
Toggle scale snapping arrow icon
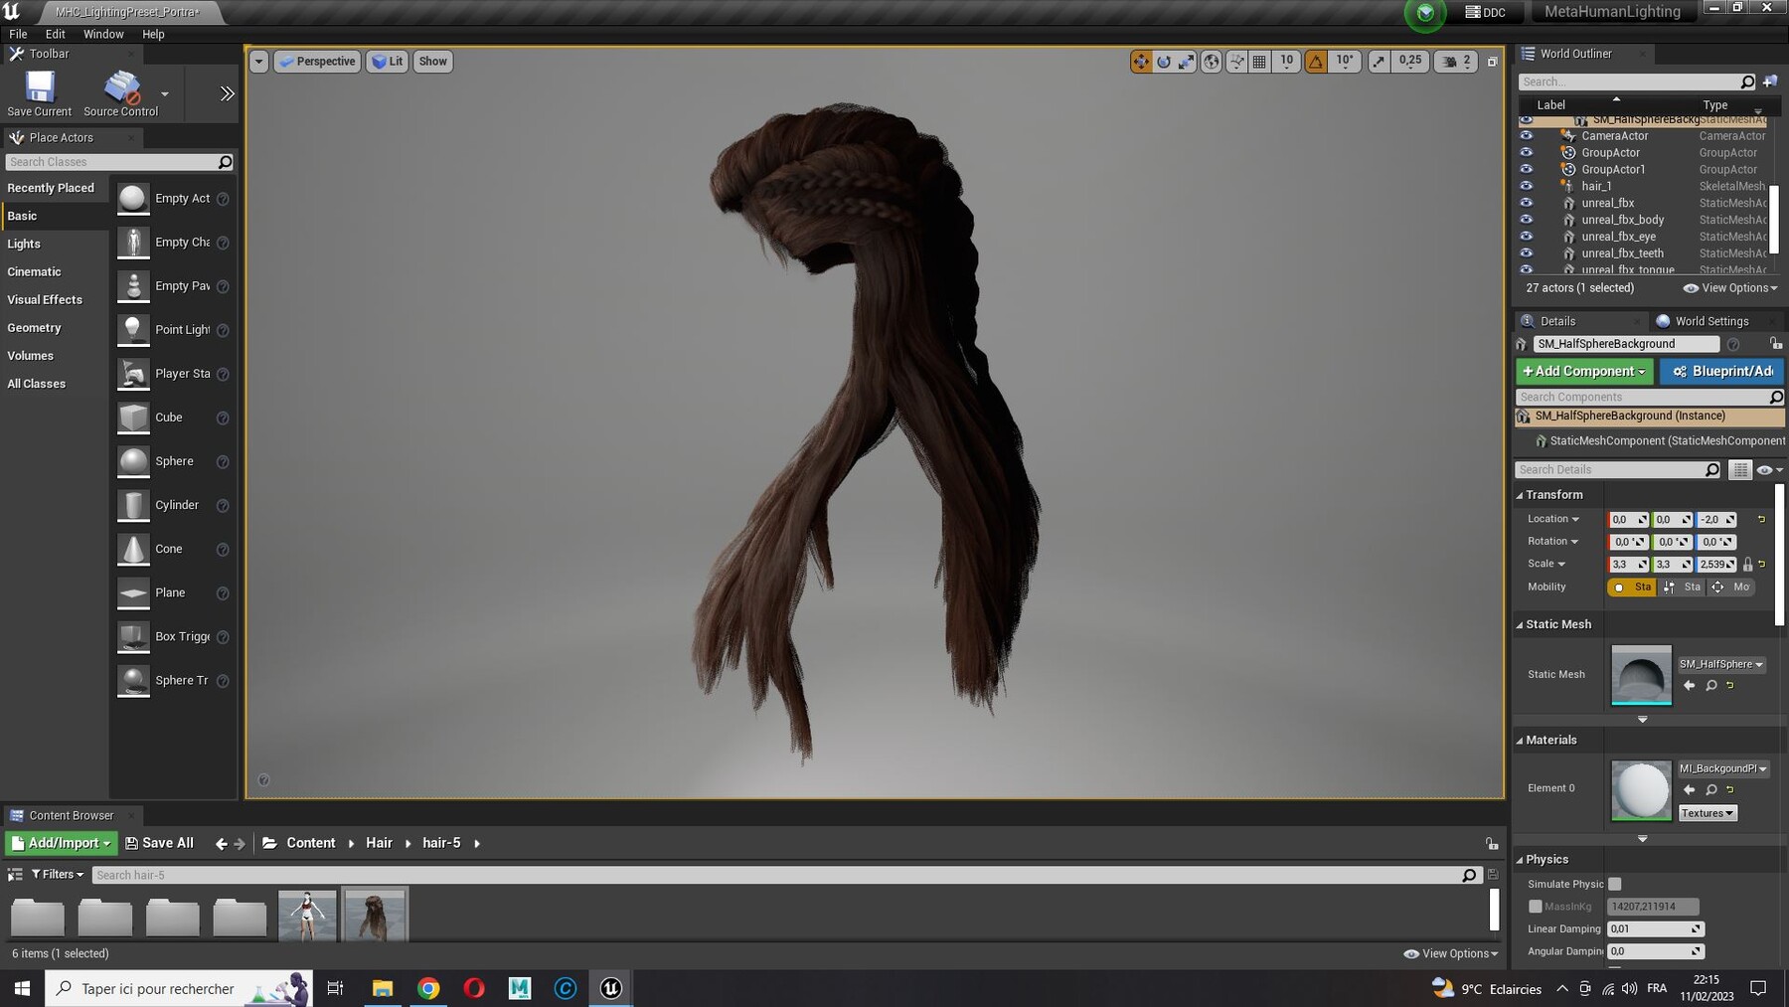pos(1379,62)
